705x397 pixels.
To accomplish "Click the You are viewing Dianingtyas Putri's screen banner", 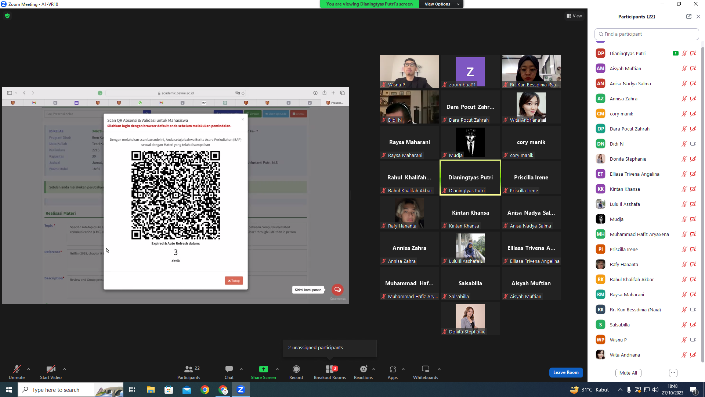I will pos(369,4).
